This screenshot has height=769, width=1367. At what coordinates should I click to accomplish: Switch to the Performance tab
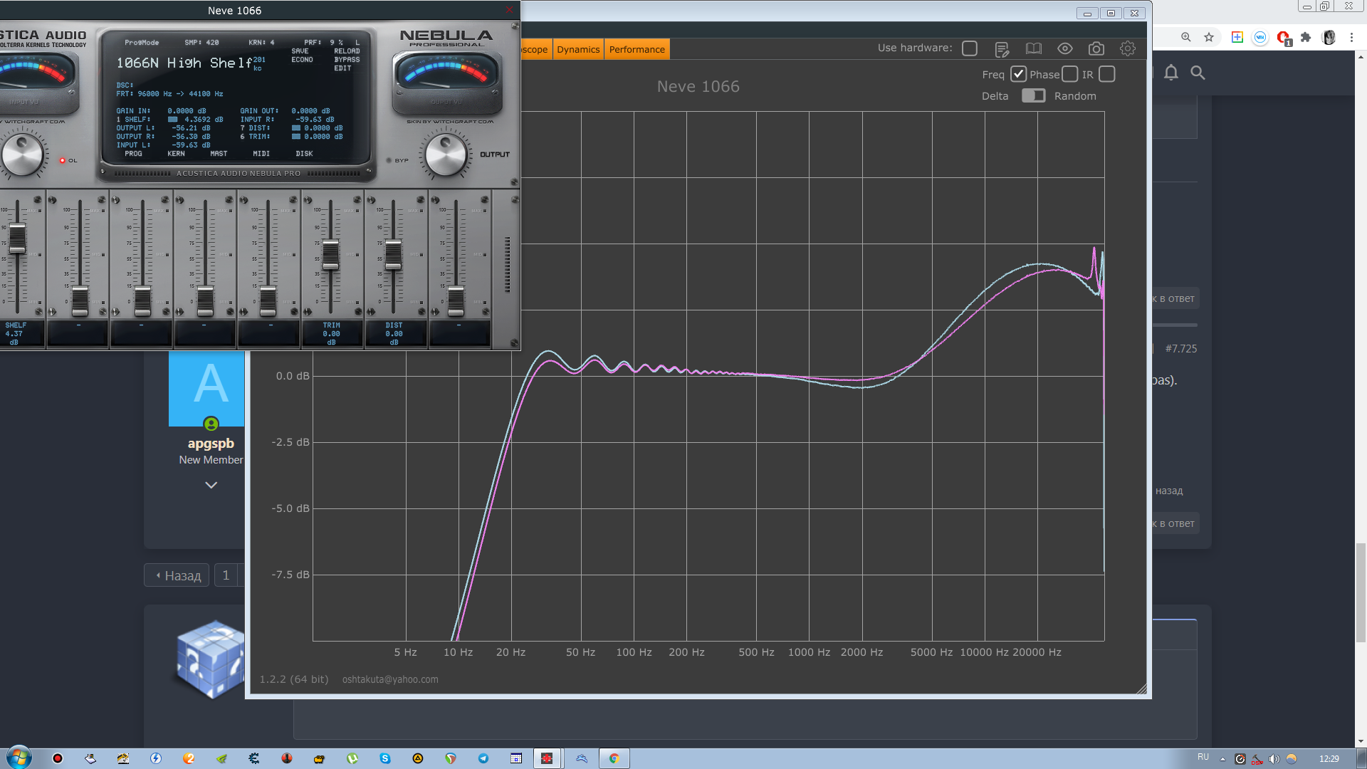(x=637, y=49)
